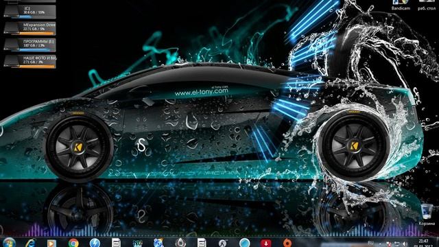Open the 'раб. стол' desktop shortcut
Viewport: 439px width, 247px height.
pyautogui.click(x=427, y=5)
